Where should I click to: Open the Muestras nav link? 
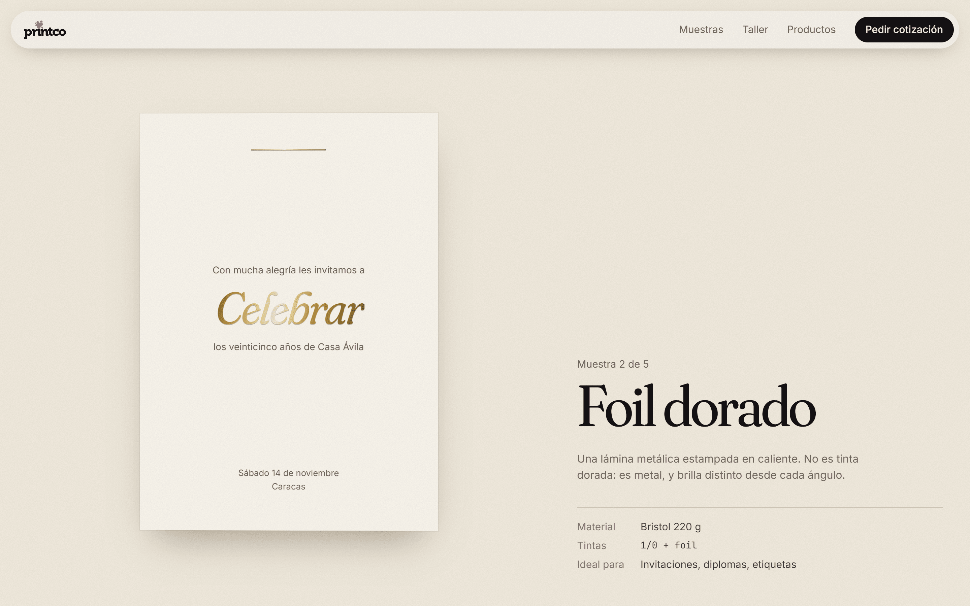(701, 30)
